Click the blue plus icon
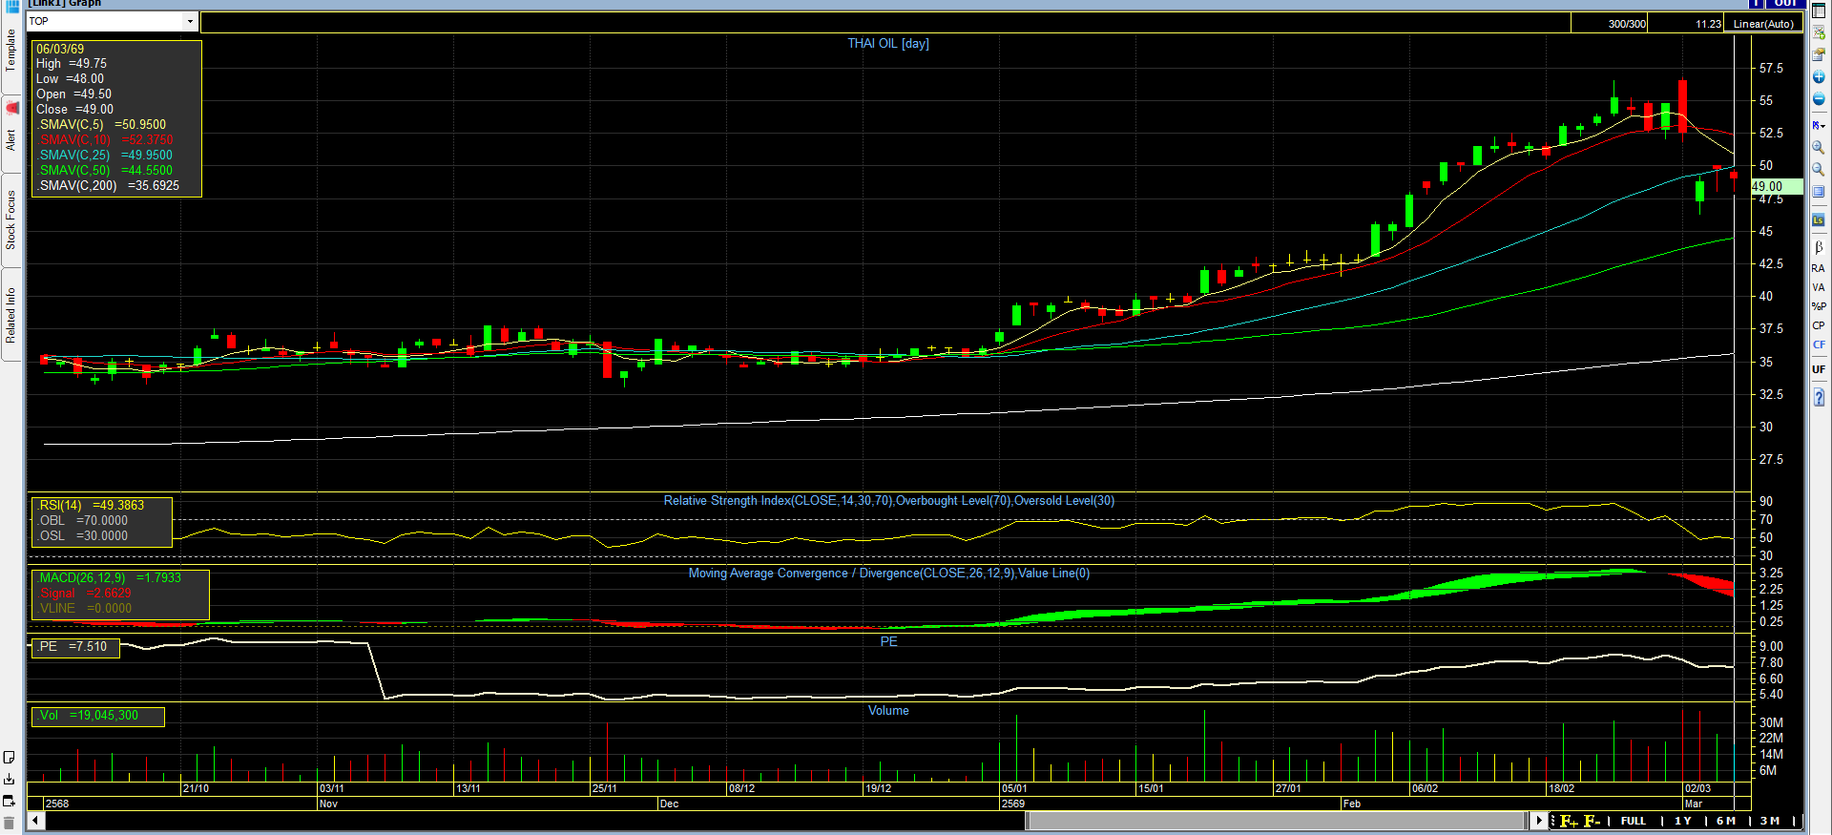 pos(1819,77)
